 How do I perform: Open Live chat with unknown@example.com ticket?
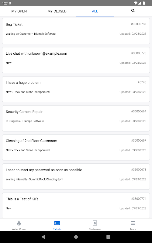point(76,60)
